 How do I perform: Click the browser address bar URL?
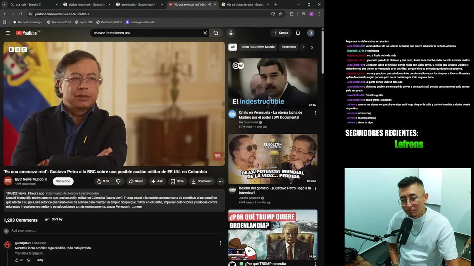point(61,14)
